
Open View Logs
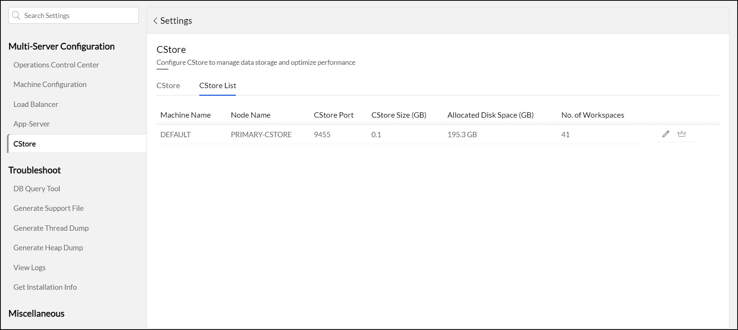pyautogui.click(x=30, y=268)
